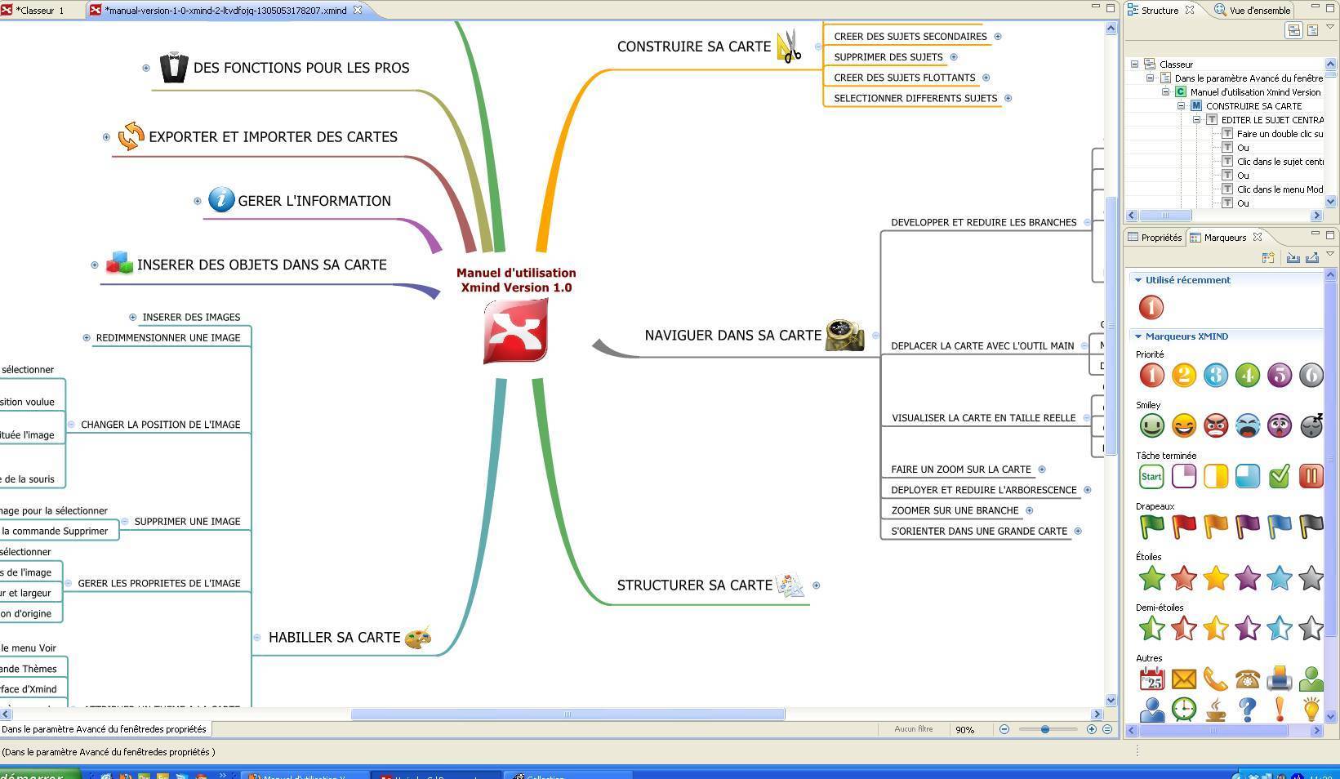Click the Aucun filtre status button

click(x=913, y=729)
